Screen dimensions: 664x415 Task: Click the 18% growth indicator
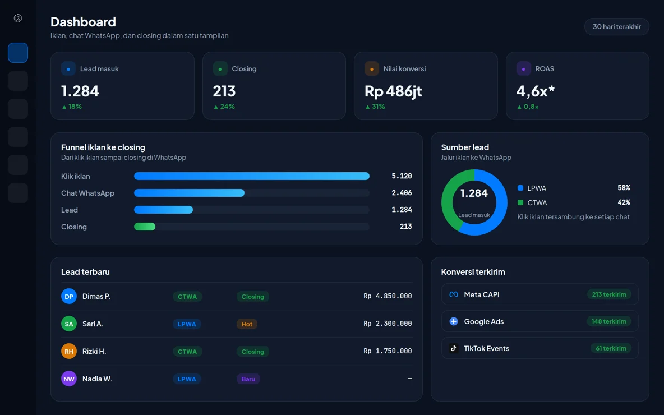coord(72,107)
